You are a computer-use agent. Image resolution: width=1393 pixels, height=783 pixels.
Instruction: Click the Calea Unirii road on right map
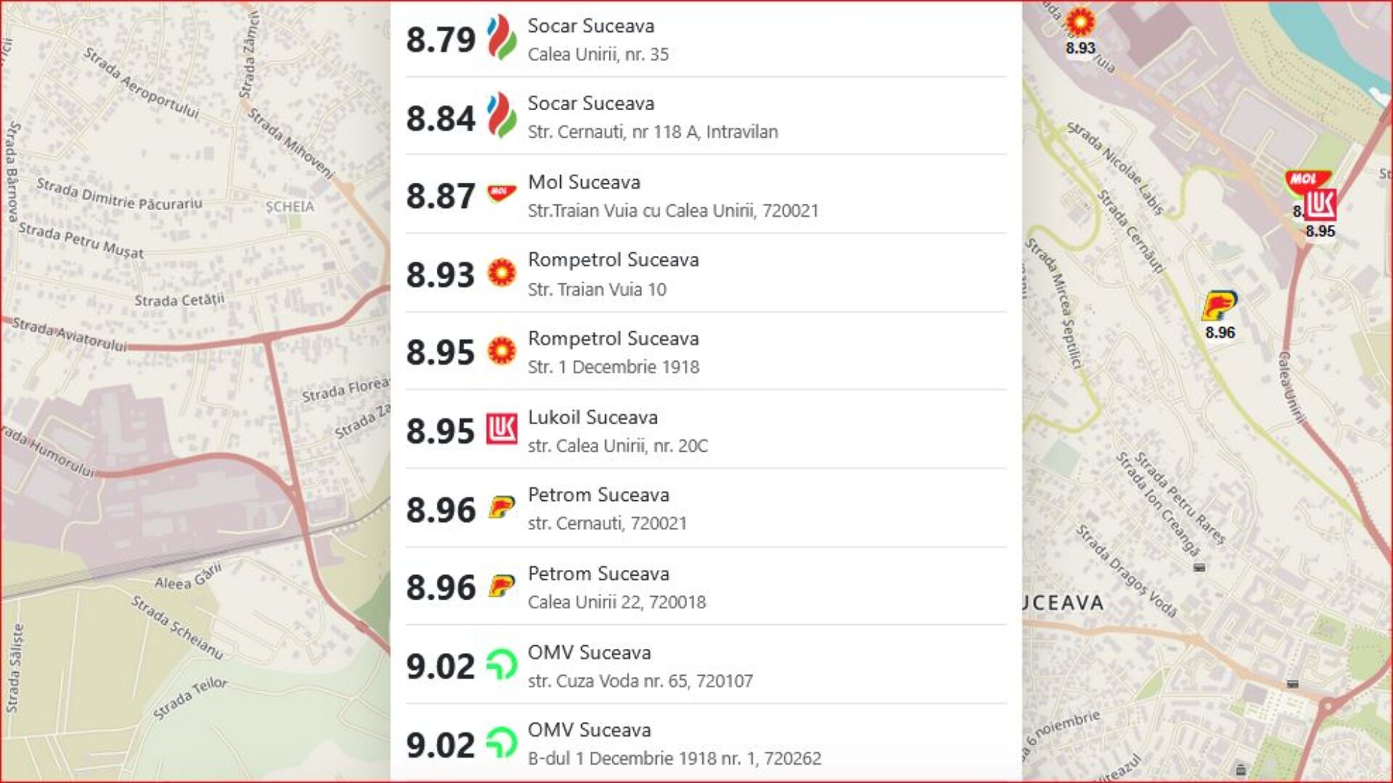click(1291, 388)
